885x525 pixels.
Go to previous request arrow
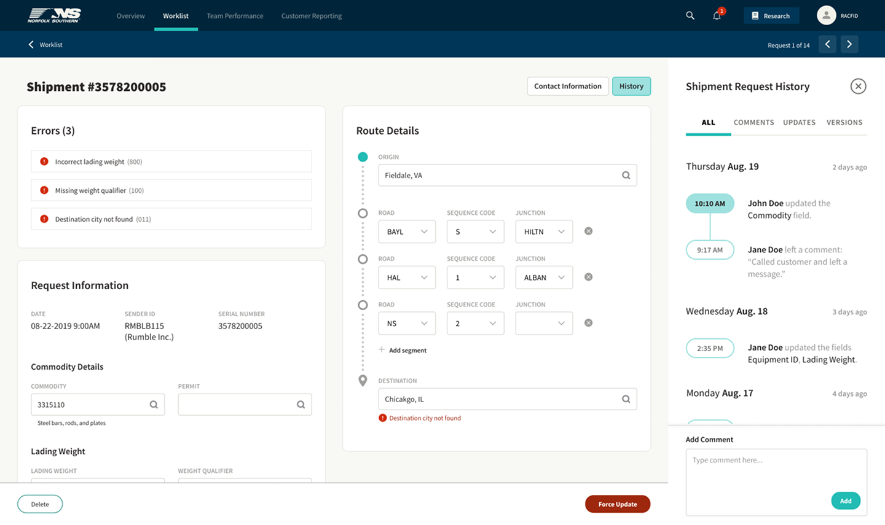coord(827,44)
